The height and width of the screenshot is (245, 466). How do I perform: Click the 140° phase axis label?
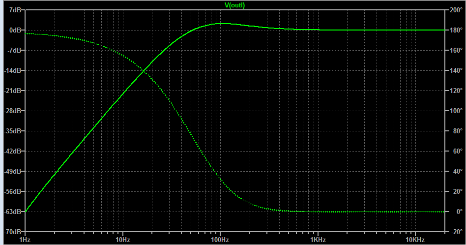tap(456, 71)
